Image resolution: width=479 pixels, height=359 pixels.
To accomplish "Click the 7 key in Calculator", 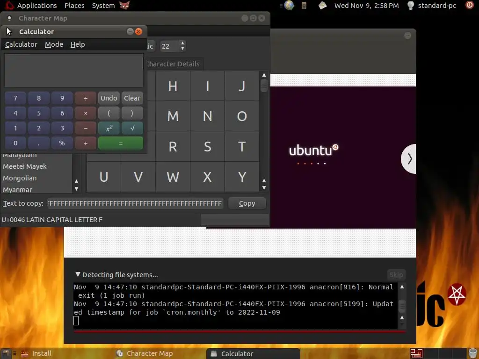I will tap(15, 98).
